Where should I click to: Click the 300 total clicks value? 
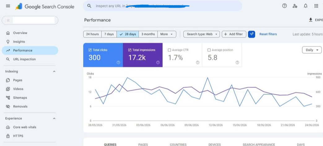[94, 58]
